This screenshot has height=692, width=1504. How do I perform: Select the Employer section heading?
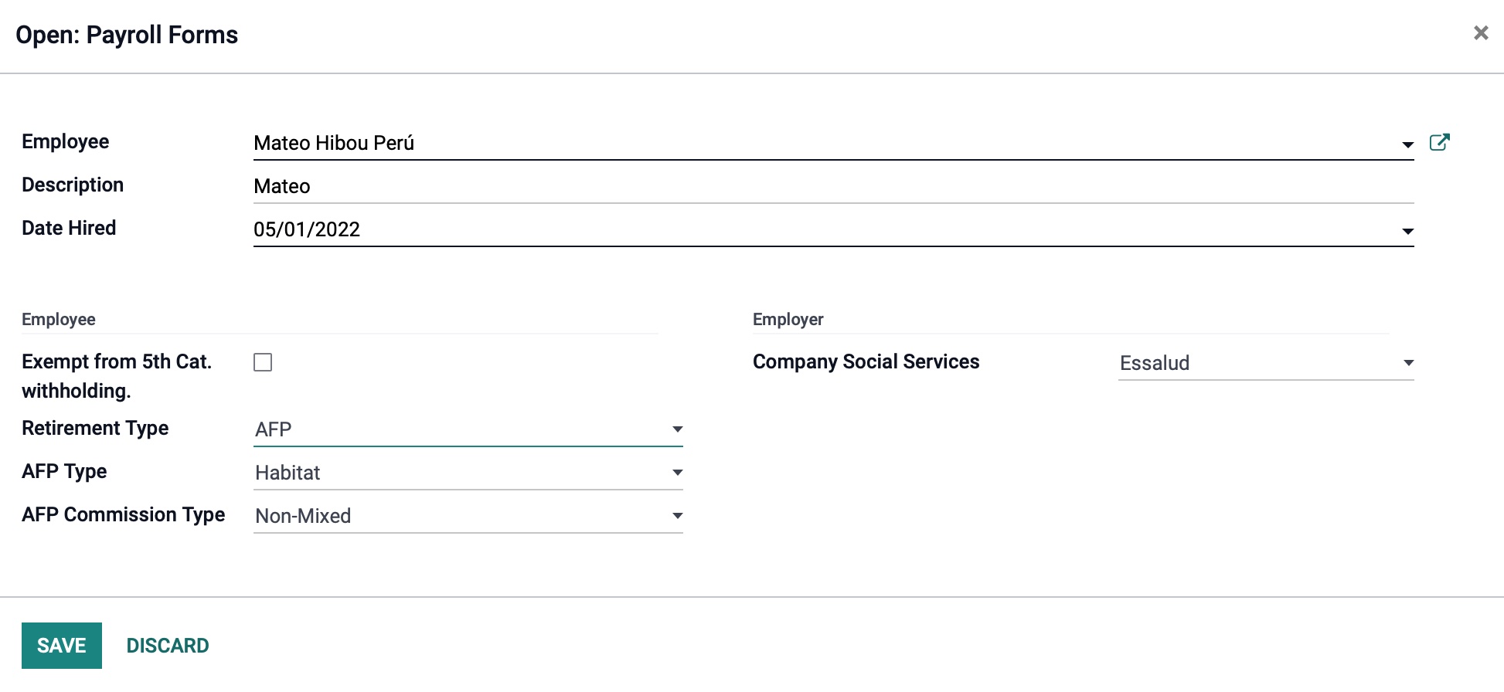point(788,319)
